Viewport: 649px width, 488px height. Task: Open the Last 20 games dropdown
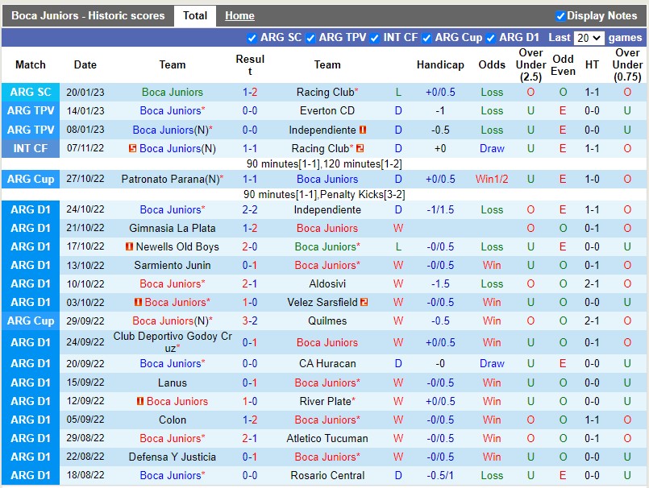(589, 38)
